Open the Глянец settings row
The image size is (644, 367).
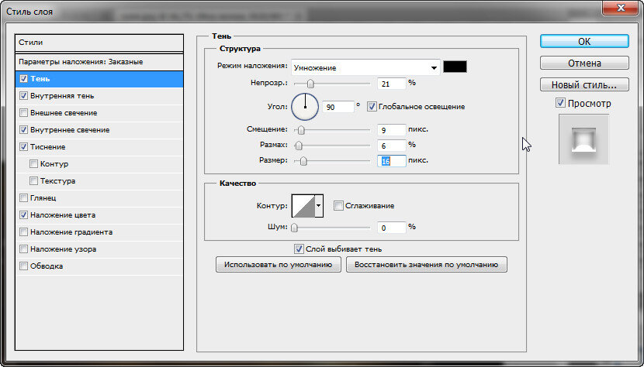pos(99,198)
